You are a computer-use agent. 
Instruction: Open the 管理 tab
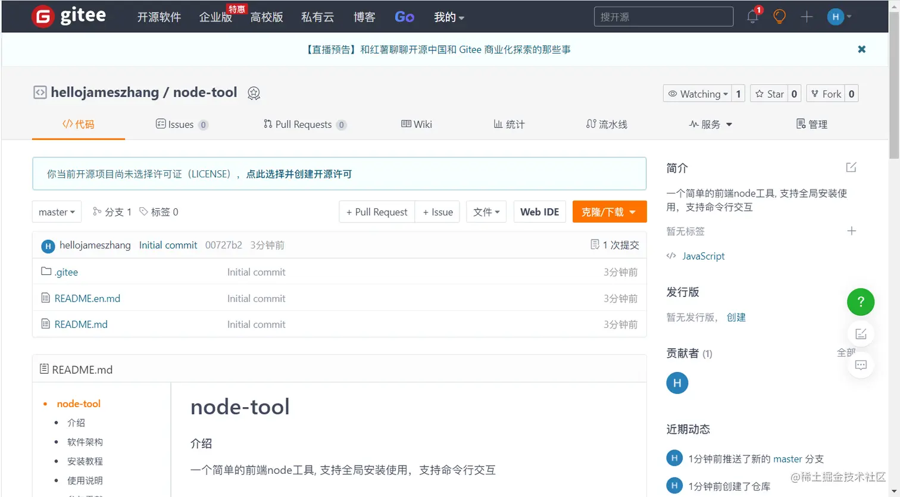pos(812,124)
